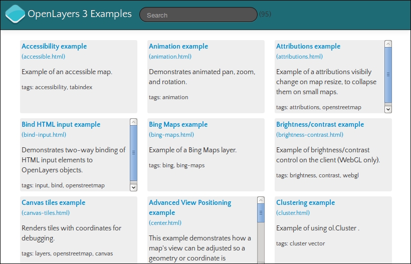Click text 'Example of an accessible map.'
This screenshot has height=264, width=411.
pos(67,72)
